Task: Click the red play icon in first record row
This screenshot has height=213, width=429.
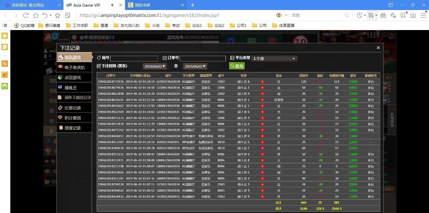Action: tap(262, 82)
